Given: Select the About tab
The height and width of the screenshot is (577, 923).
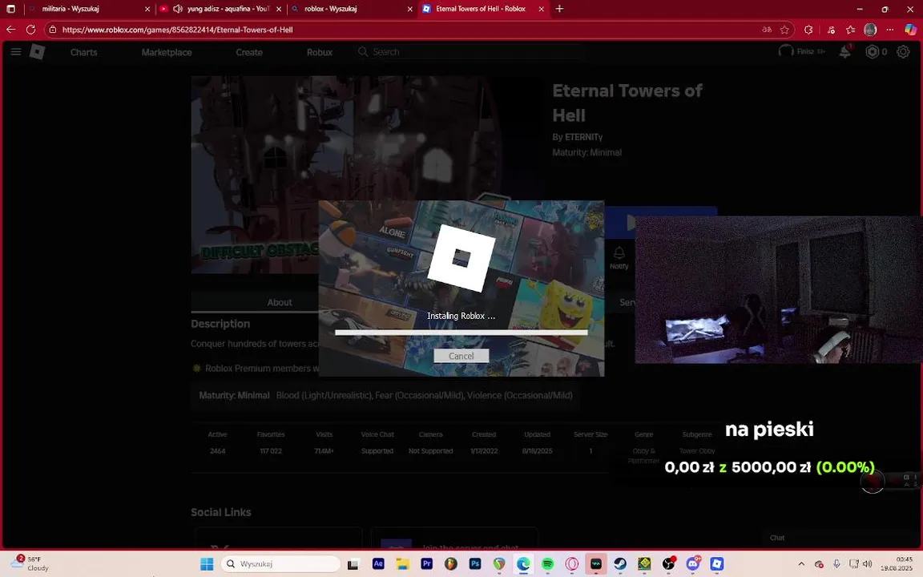Looking at the screenshot, I should coord(280,302).
